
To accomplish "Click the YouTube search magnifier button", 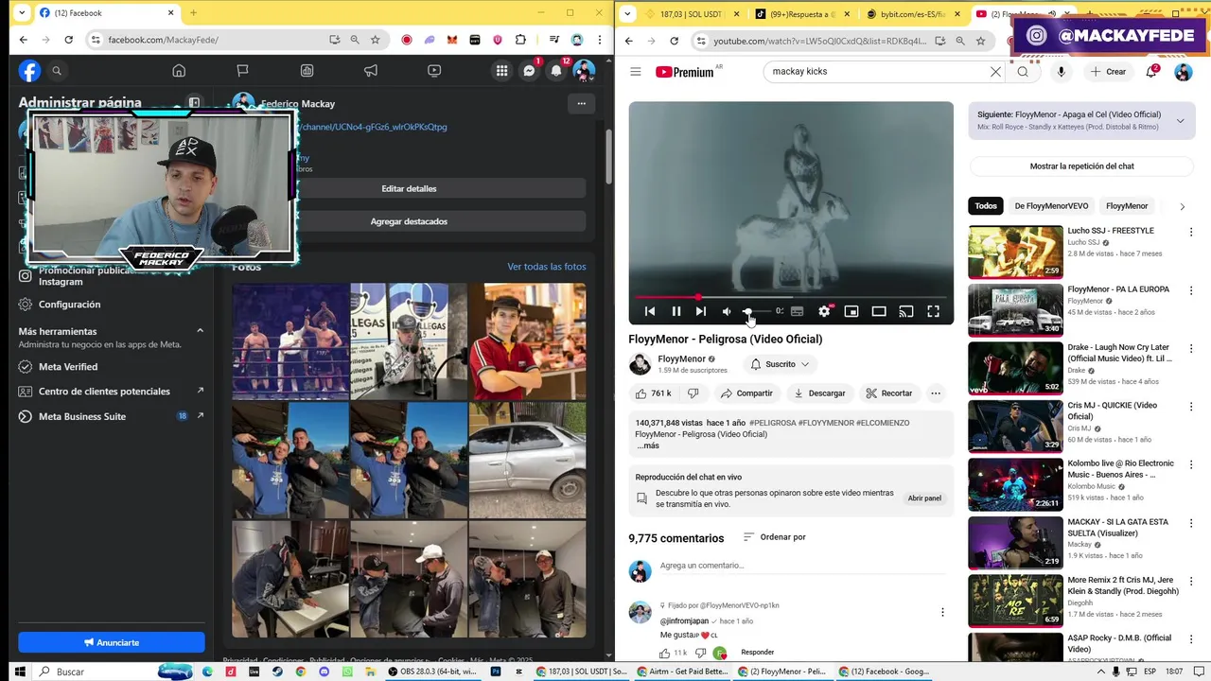I will click(x=1023, y=72).
